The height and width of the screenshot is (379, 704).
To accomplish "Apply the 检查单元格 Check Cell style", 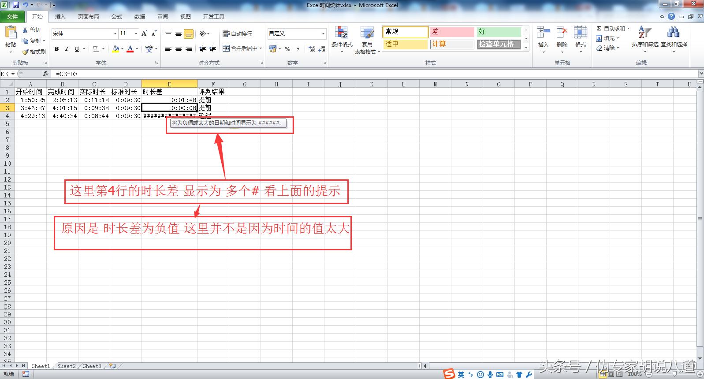I will [499, 44].
